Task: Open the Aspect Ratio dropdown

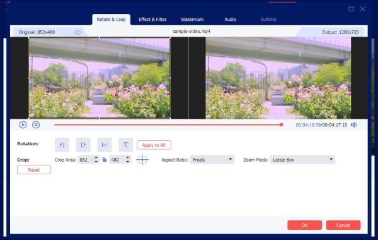Action: point(212,160)
